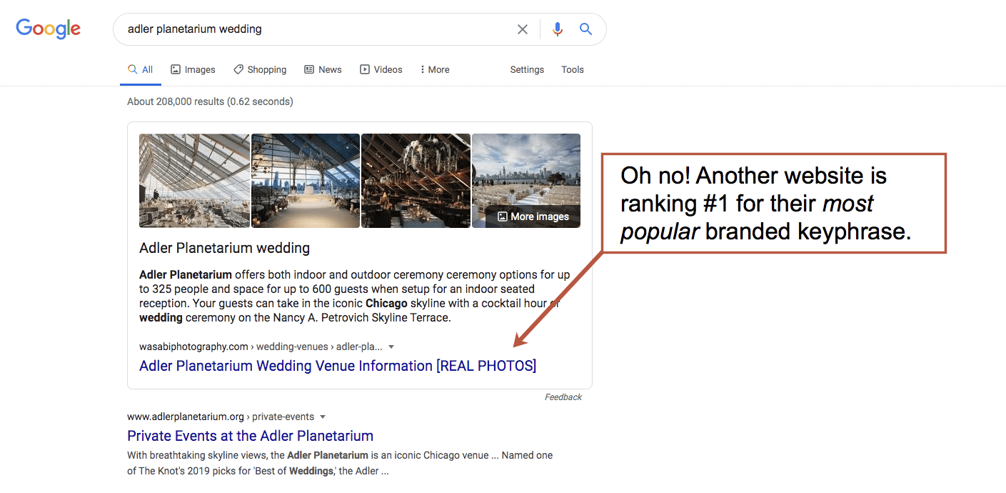The image size is (1006, 493).
Task: Expand the dropdown arrow beside www.adlerplanetarium.org URL
Action: (x=323, y=417)
